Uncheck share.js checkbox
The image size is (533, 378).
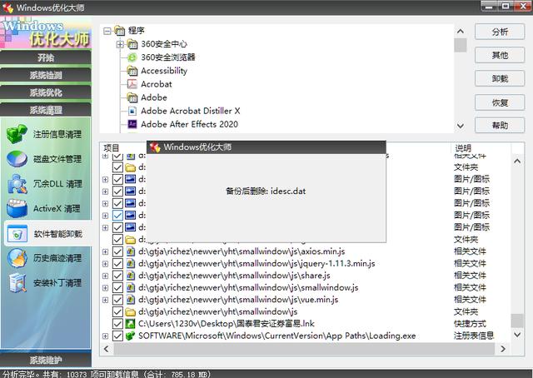117,276
